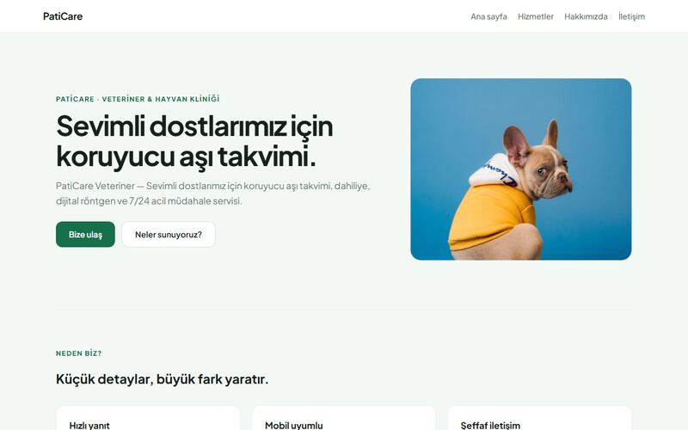Click the dog in yellow hoodie photo
This screenshot has width=688, height=430.
(521, 169)
